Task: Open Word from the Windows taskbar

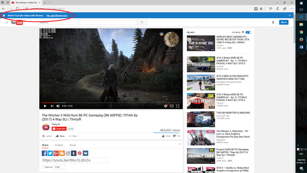Action: (301, 47)
